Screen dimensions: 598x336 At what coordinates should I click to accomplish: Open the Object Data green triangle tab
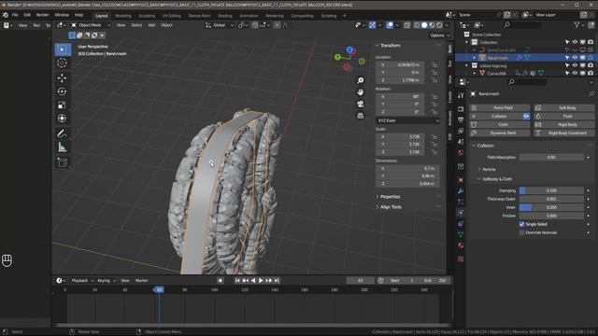click(x=461, y=234)
